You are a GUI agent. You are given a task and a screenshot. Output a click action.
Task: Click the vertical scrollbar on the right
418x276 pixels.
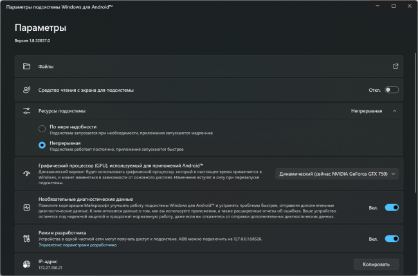point(415,123)
